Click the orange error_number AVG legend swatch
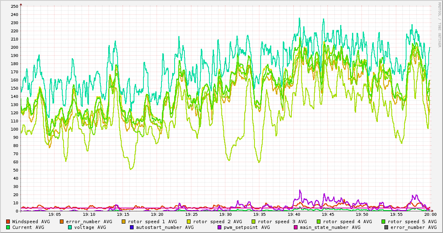The height and width of the screenshot is (233, 443). pyautogui.click(x=61, y=222)
